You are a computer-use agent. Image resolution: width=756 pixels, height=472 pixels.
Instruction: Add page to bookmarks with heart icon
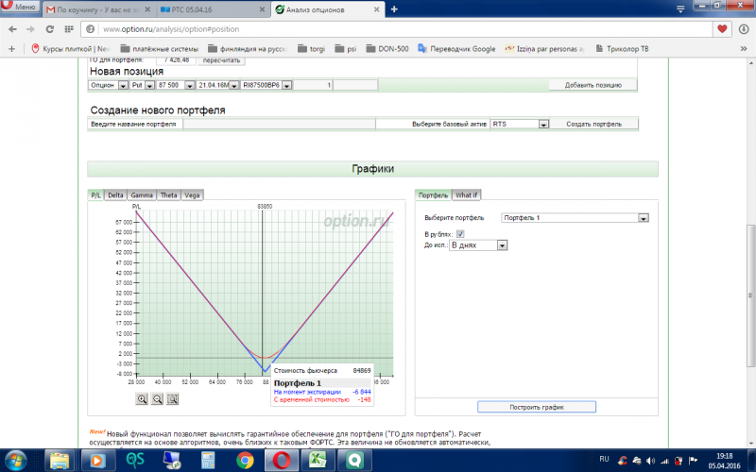click(x=722, y=29)
